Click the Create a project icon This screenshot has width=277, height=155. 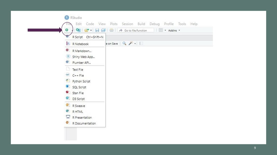78,30
